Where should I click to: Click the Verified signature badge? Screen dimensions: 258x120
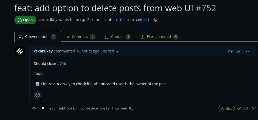coord(226,108)
